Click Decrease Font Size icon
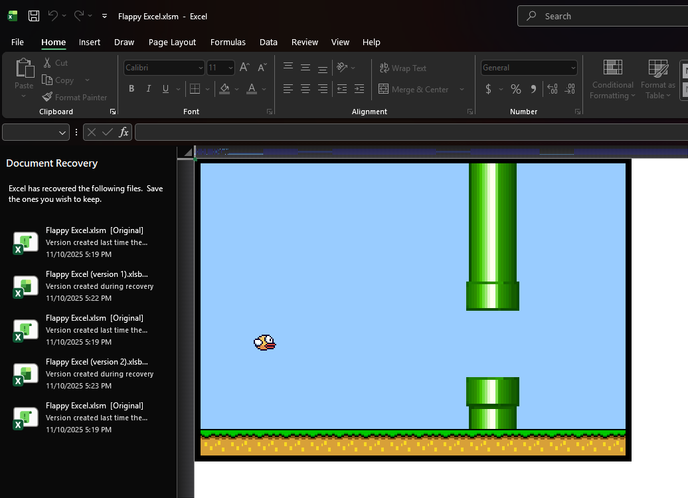 click(x=262, y=67)
